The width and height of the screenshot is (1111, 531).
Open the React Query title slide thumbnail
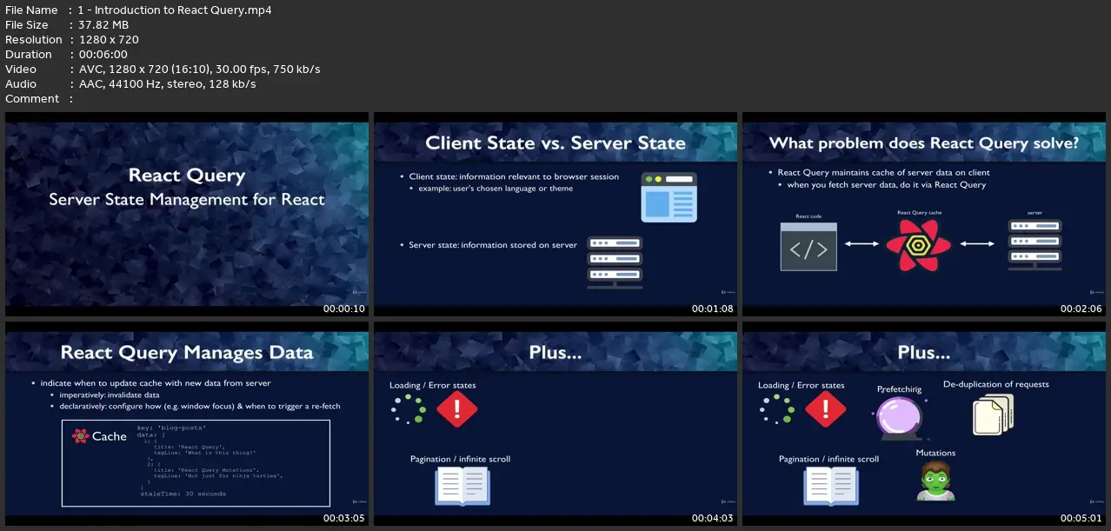click(x=187, y=214)
